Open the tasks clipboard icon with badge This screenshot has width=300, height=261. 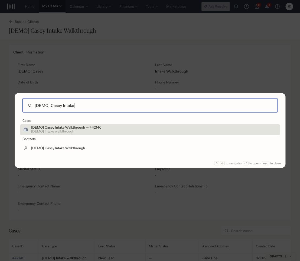pos(257,6)
